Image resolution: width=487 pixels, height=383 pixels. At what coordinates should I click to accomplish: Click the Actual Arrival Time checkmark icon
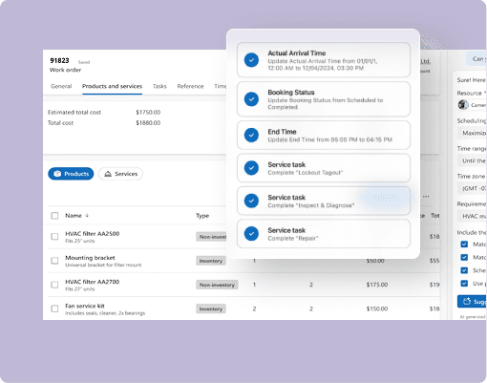coord(251,60)
